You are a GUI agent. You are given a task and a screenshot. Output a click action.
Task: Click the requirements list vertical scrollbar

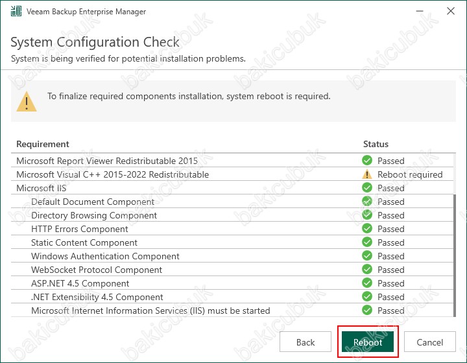coord(455,255)
